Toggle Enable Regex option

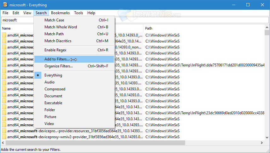click(x=74, y=50)
